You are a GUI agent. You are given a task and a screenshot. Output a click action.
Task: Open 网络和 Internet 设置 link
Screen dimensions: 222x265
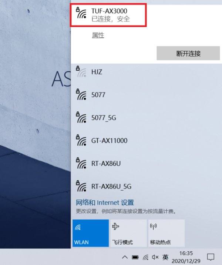[105, 202]
